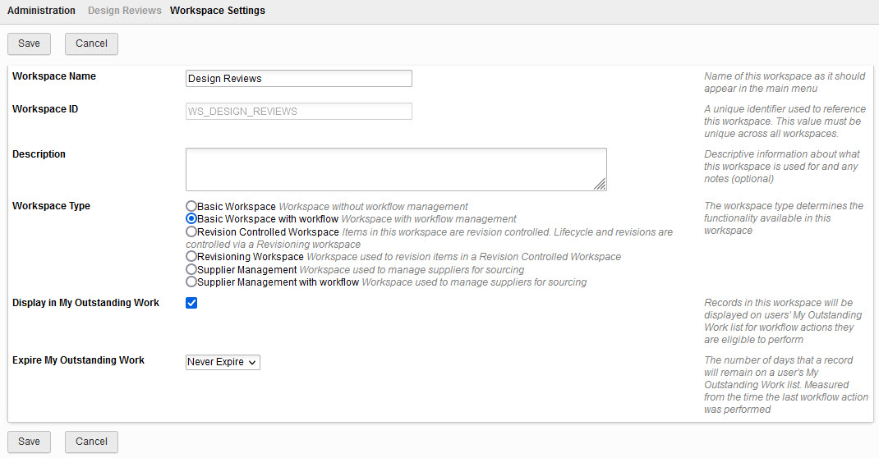
Task: Select Supplier Management workspace type
Action: [x=191, y=269]
